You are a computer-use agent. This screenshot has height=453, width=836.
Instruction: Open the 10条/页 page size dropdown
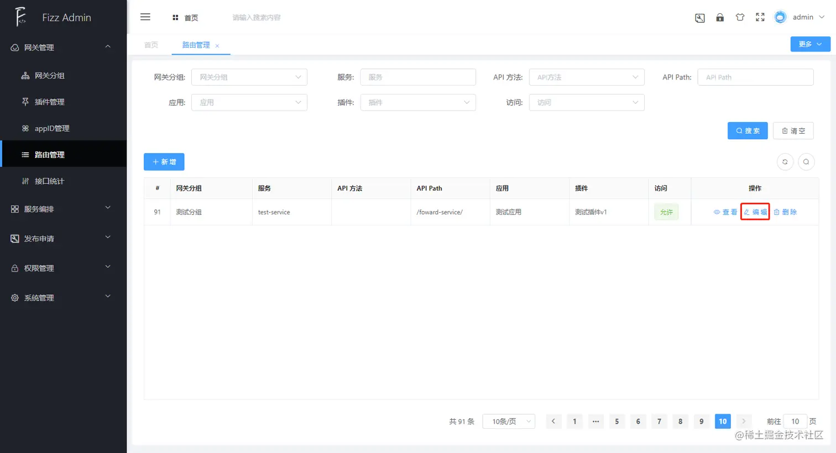[x=509, y=422]
